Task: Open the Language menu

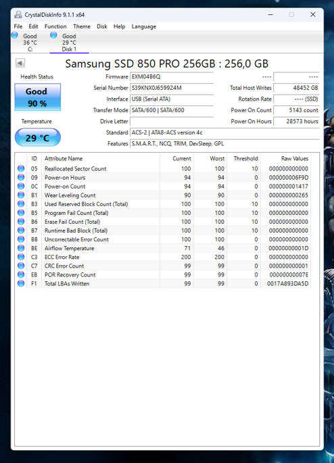Action: pos(144,26)
